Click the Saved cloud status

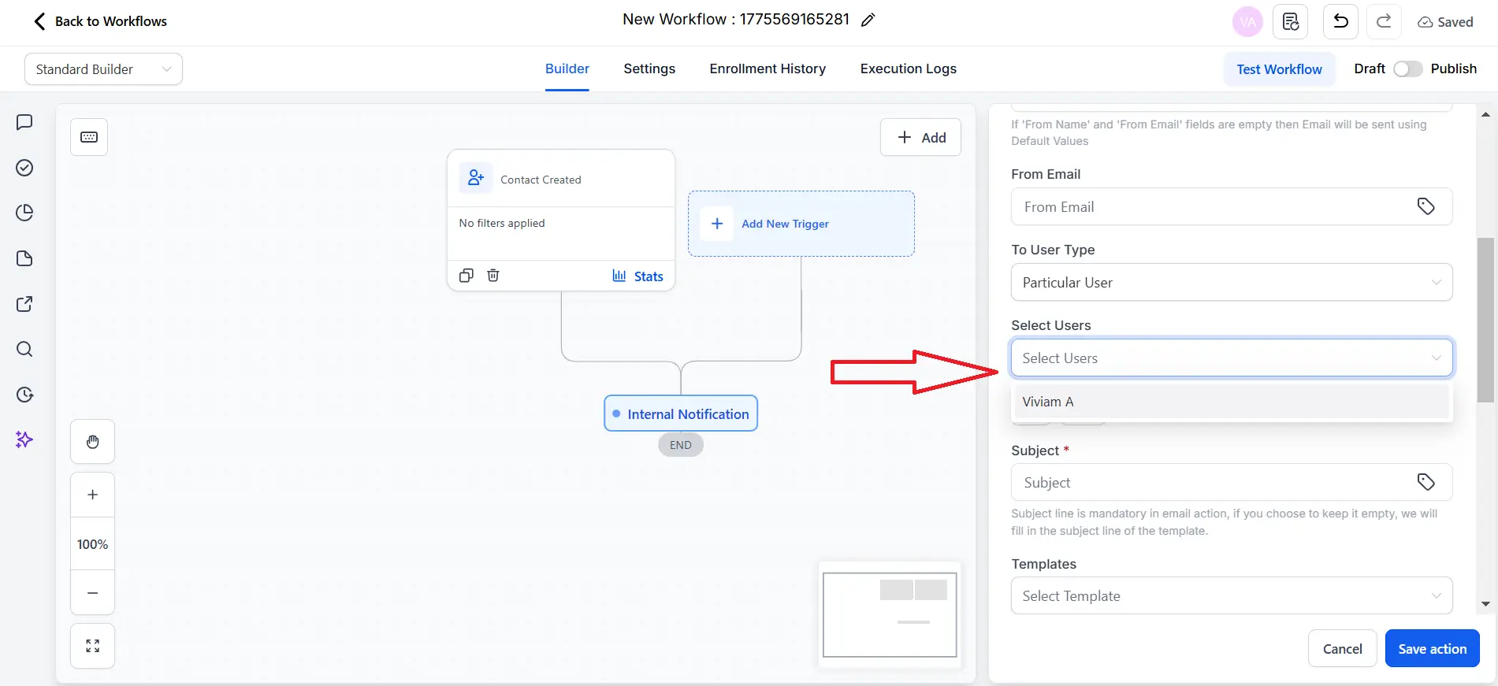[1445, 22]
